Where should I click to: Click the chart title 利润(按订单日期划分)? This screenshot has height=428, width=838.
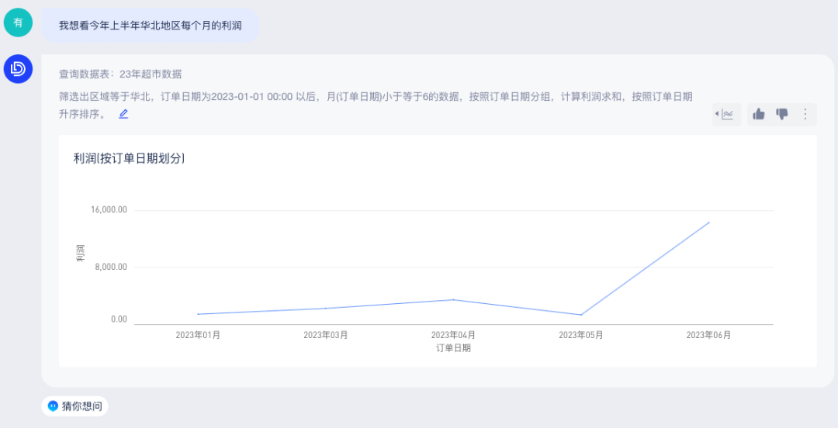(129, 158)
